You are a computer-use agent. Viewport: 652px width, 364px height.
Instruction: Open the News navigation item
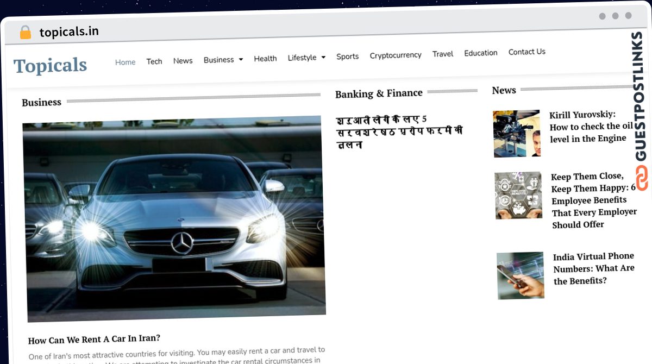(x=183, y=61)
